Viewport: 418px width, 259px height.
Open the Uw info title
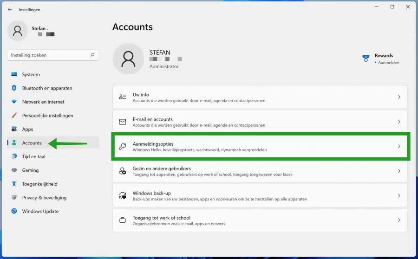[x=141, y=95]
